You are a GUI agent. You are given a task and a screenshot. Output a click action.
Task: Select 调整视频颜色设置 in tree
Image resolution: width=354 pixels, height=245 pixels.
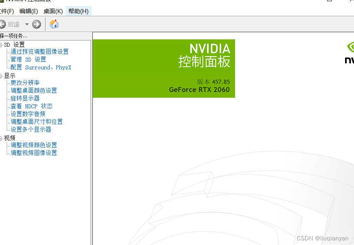coord(34,145)
